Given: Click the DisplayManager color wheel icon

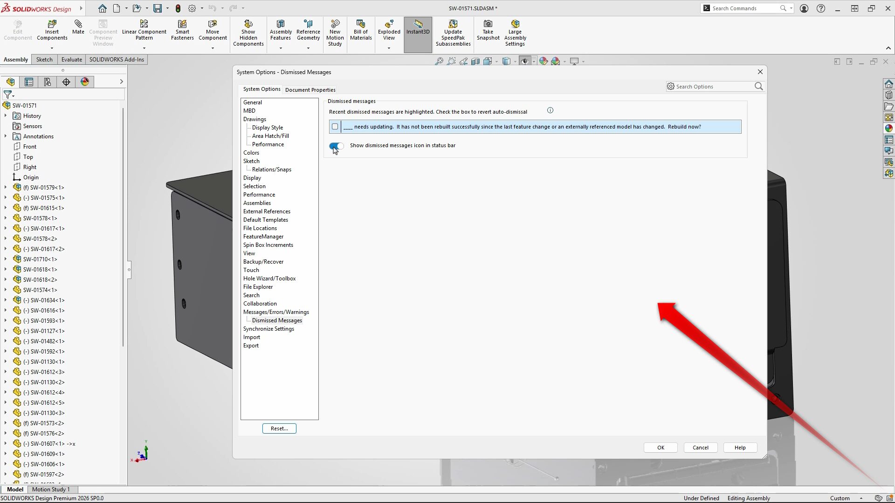Looking at the screenshot, I should click(x=84, y=82).
